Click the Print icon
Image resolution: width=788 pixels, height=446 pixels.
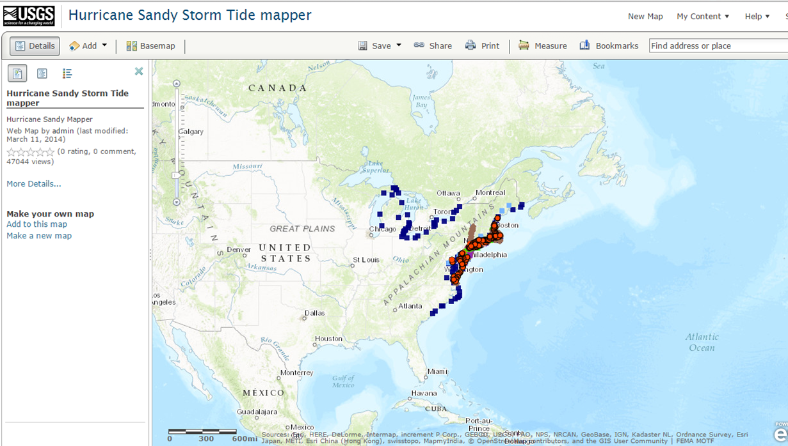[470, 45]
